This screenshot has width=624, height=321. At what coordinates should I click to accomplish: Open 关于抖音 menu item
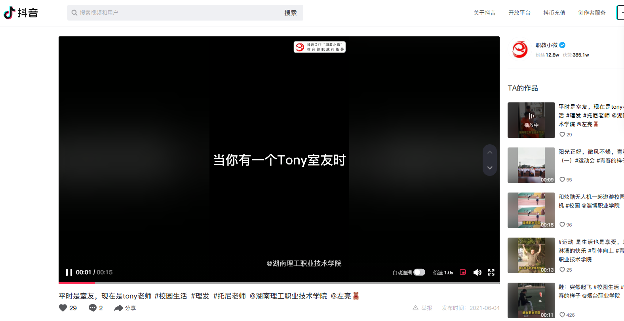(484, 13)
